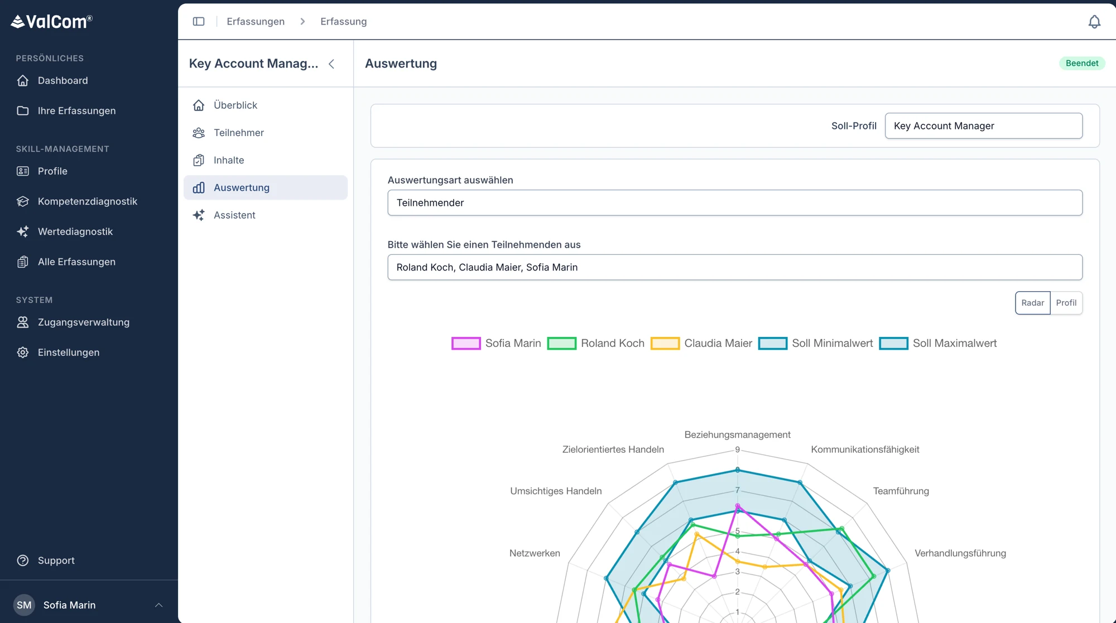Click the Alle Erfassungen clipboard icon
Viewport: 1116px width, 623px height.
(23, 262)
